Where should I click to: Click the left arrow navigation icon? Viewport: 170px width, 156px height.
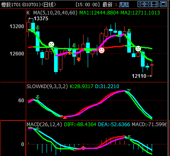[x=141, y=4]
